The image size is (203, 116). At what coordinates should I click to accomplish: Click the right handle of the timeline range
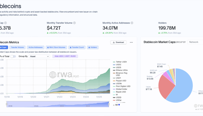[108, 104]
